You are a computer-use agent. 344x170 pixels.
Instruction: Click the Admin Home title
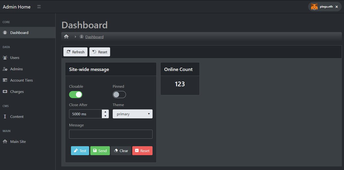pos(17,7)
